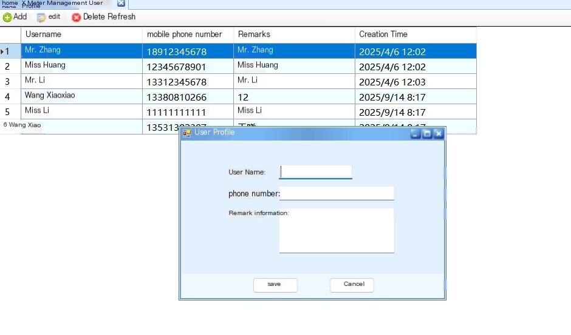Click the Cancel button
This screenshot has height=335, width=571.
(352, 285)
